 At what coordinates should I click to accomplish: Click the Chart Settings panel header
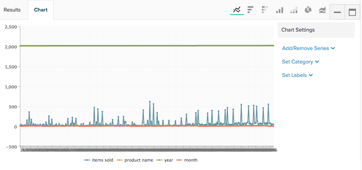(316, 30)
